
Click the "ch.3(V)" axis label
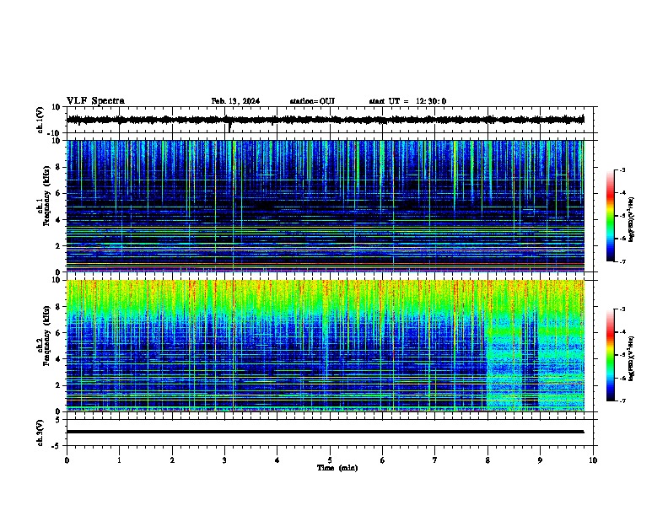40,433
